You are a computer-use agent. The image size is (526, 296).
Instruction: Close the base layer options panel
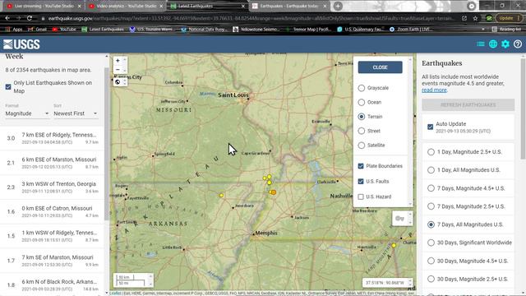[380, 67]
